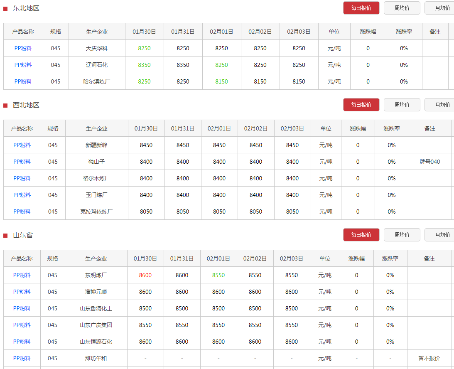Image resolution: width=454 pixels, height=369 pixels.
Task: Click green 8250 price for 大庆华科 01月30日
Action: tap(144, 48)
